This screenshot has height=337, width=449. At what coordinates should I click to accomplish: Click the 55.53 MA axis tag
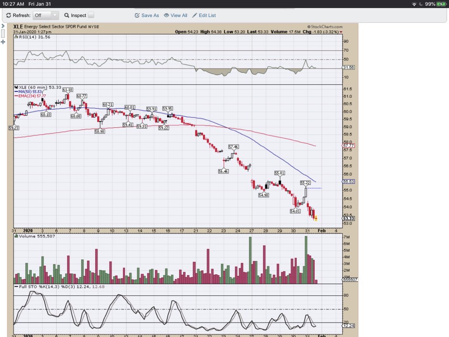point(349,182)
